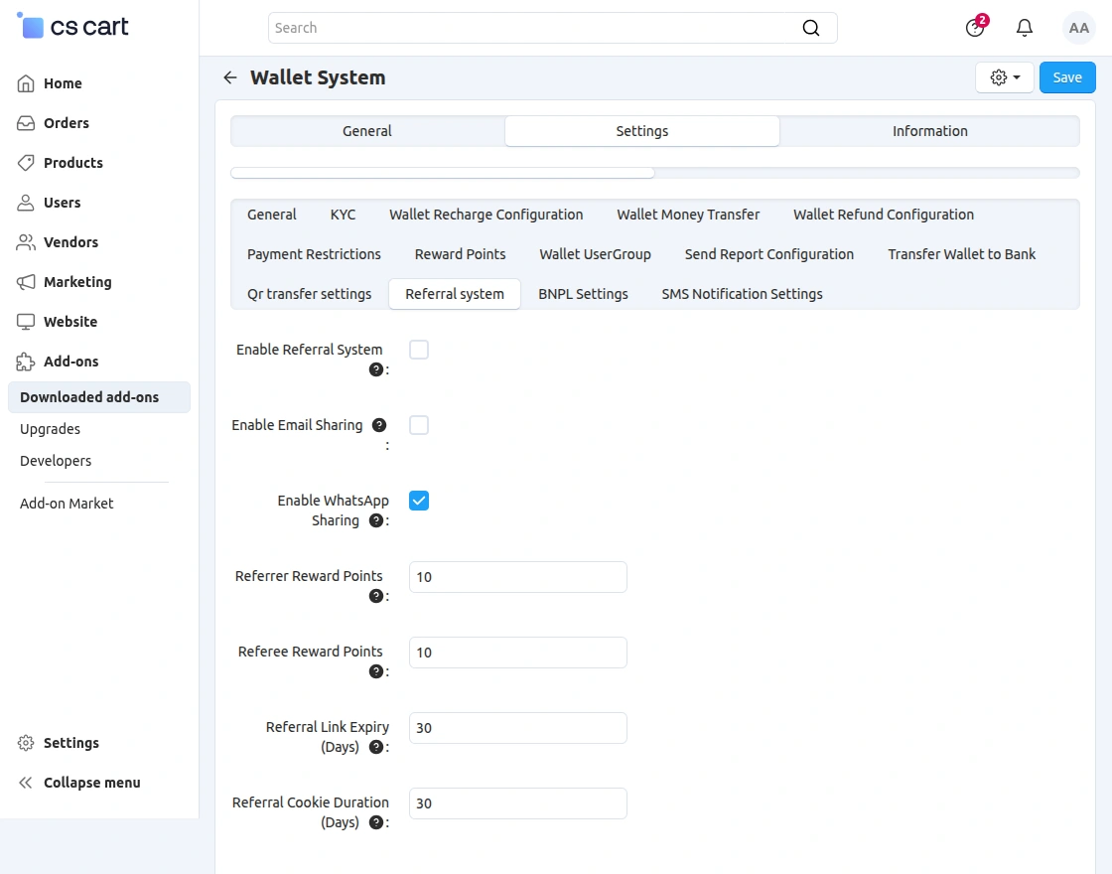The width and height of the screenshot is (1112, 874).
Task: Show help for Enable Referral System
Action: coord(376,369)
